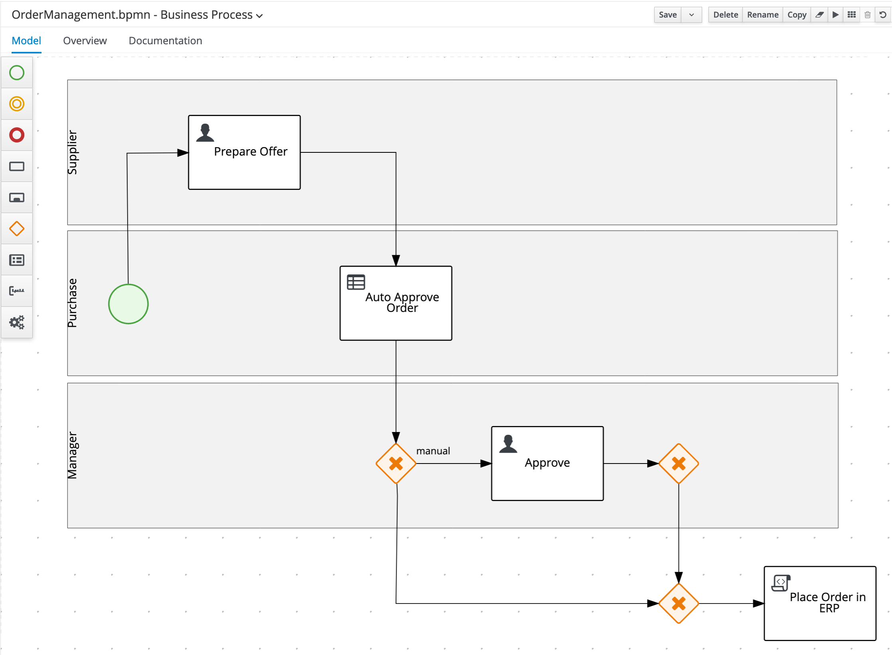
Task: Select the exclusive gateway before Place Order in ERP
Action: click(x=679, y=604)
